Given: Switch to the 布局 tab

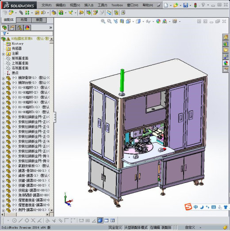Looking at the screenshot, I should pyautogui.click(x=24, y=20).
